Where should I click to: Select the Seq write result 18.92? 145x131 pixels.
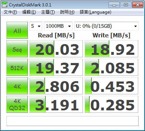111,49
